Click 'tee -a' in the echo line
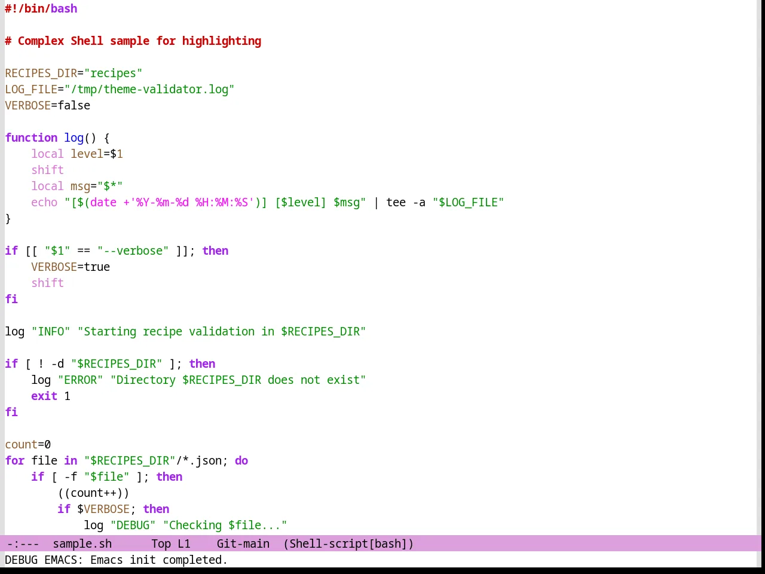 [x=406, y=203]
